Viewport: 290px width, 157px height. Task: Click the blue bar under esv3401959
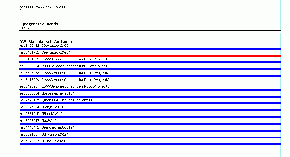point(150,62)
